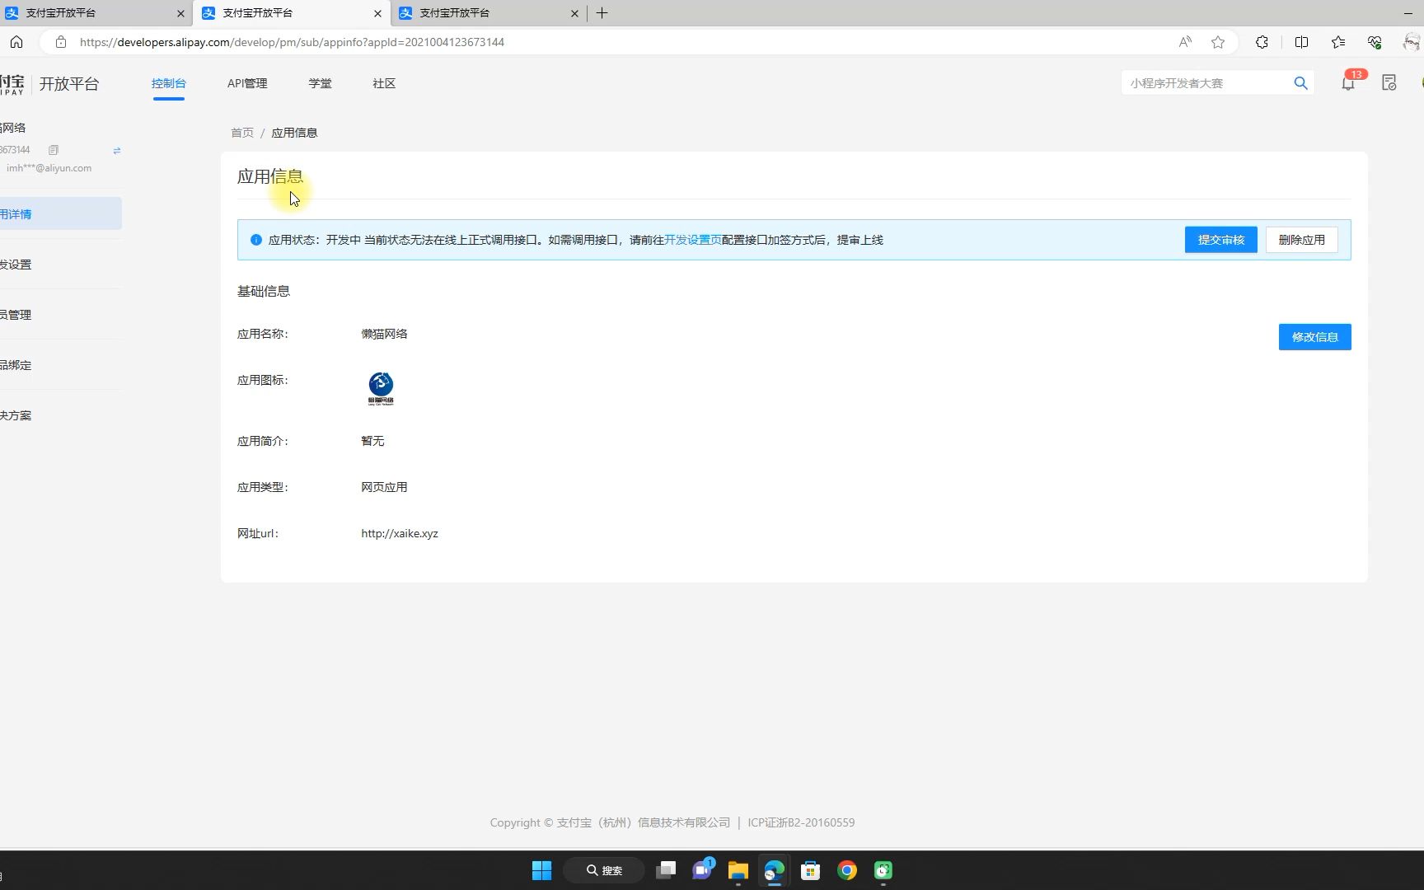Click the browser home icon
The width and height of the screenshot is (1424, 890).
click(x=16, y=42)
